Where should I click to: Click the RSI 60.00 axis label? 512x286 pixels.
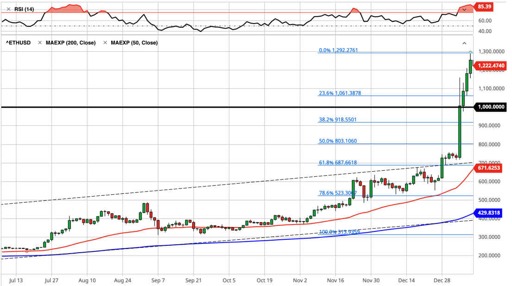(x=485, y=20)
